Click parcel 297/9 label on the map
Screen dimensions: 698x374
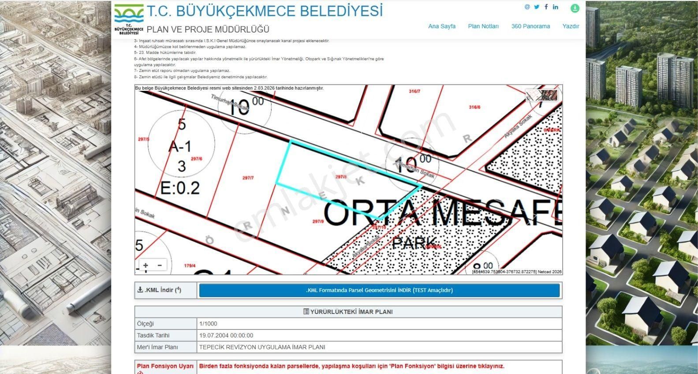(x=318, y=221)
